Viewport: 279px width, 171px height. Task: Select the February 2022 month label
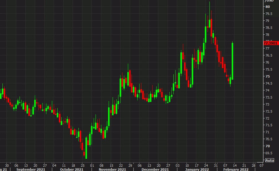236,169
